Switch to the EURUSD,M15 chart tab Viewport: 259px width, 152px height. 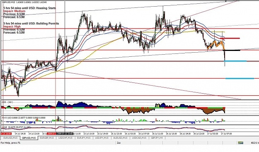[x=10, y=138]
